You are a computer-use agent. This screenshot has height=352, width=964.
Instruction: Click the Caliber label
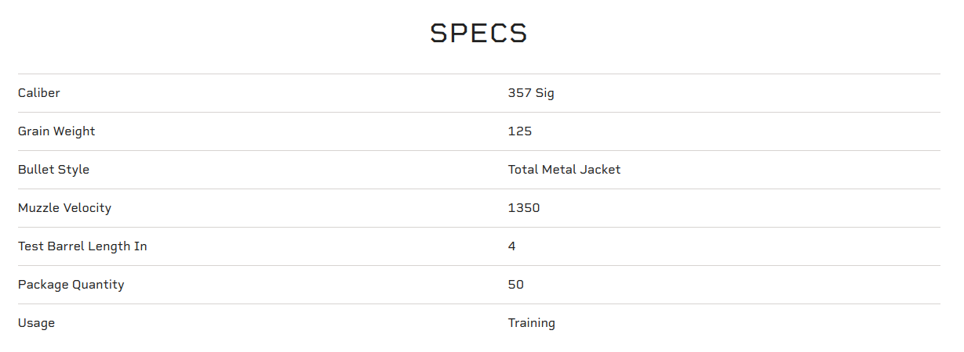point(39,93)
